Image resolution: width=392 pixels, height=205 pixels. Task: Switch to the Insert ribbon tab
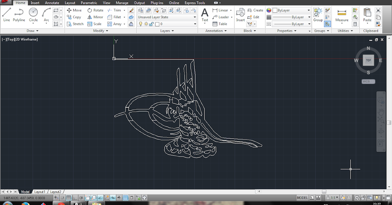(x=35, y=3)
